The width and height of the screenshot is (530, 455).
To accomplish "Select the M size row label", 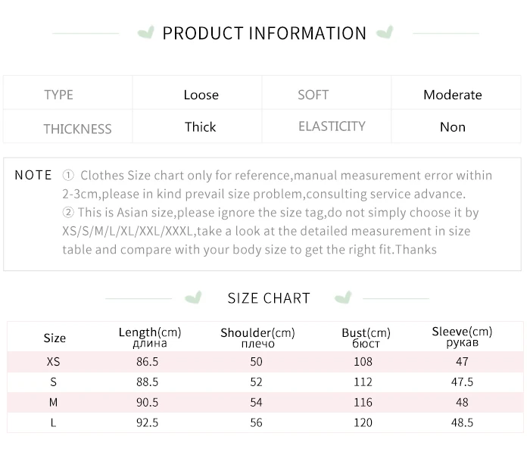I will pos(53,402).
